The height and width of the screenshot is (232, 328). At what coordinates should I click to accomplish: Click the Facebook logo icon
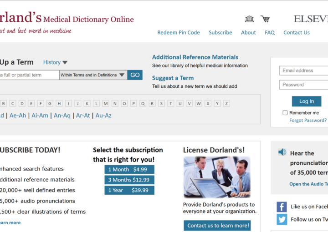tap(282, 207)
